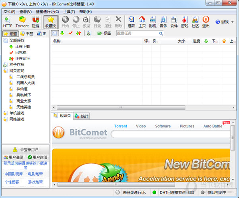Click the Preview (预览) toolbar icon
The image size is (239, 198).
(x=86, y=22)
